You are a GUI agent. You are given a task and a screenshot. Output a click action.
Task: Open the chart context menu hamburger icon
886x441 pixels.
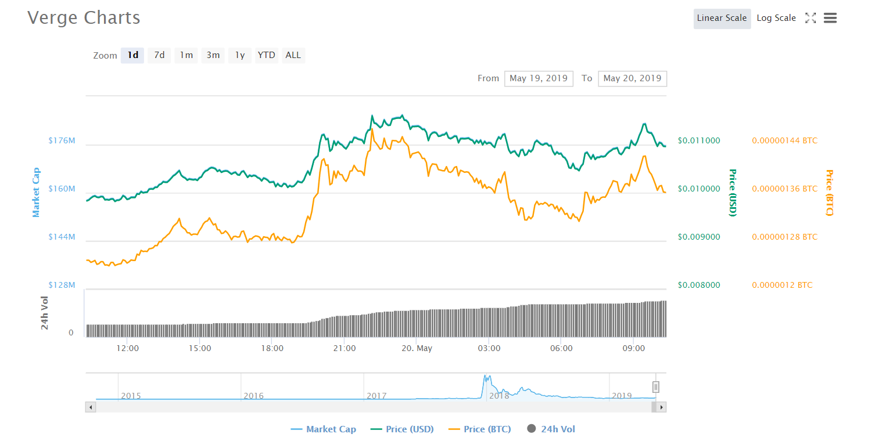point(830,18)
